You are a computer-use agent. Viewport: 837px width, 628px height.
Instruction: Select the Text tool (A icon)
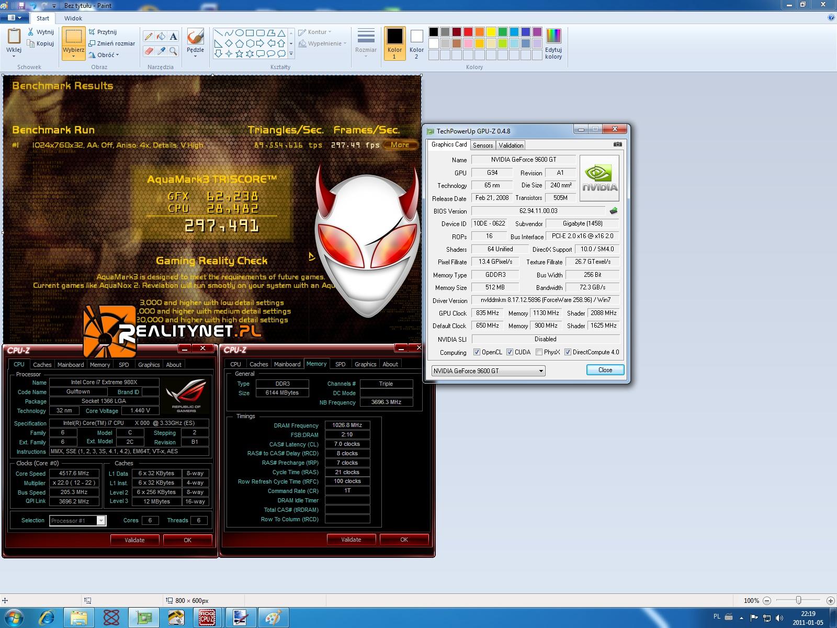click(x=173, y=37)
